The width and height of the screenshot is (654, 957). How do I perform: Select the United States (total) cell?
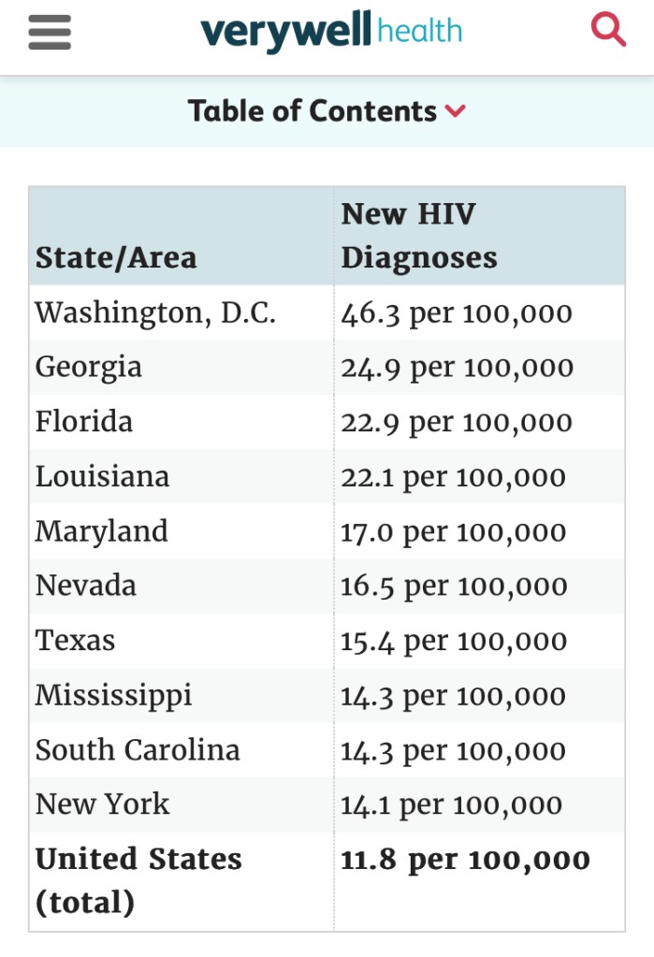(138, 880)
